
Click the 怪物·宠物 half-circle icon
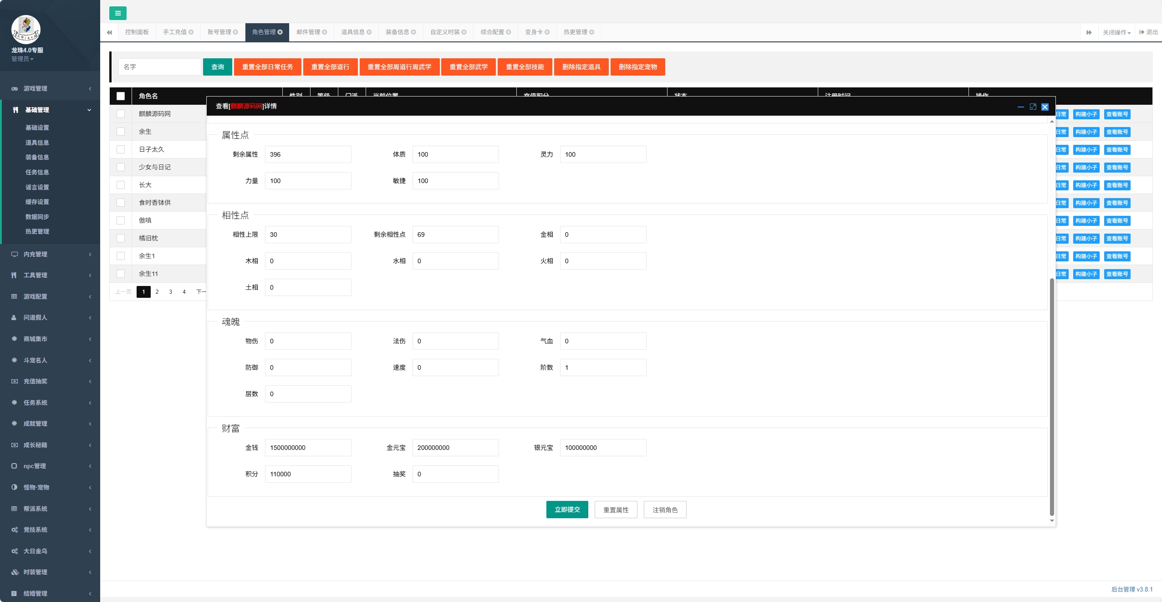[x=14, y=487]
